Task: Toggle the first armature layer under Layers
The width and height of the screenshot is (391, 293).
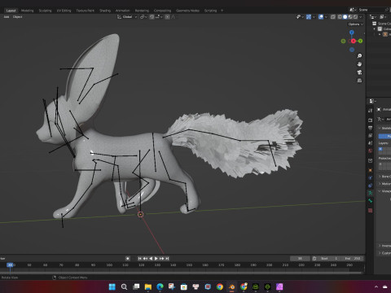Action: 380,149
